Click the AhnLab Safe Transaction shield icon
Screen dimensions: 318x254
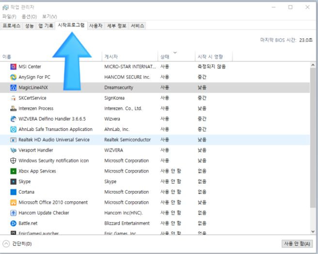click(x=13, y=129)
